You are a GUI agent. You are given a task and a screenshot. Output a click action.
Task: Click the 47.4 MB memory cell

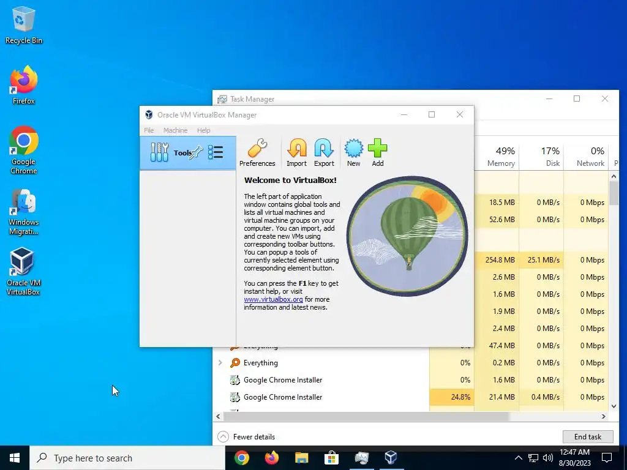coord(497,345)
